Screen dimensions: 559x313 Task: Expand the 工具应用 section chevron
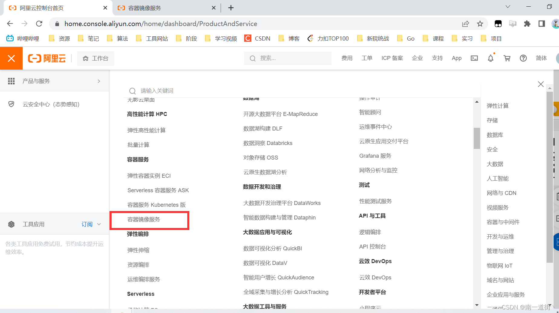(99, 224)
